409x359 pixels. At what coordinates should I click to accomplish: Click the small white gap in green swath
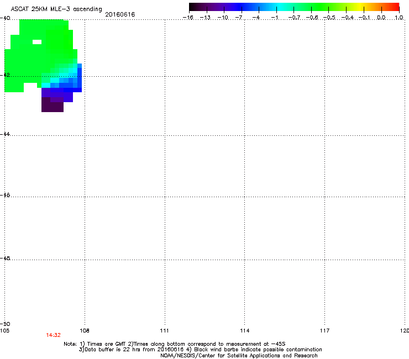(37, 42)
